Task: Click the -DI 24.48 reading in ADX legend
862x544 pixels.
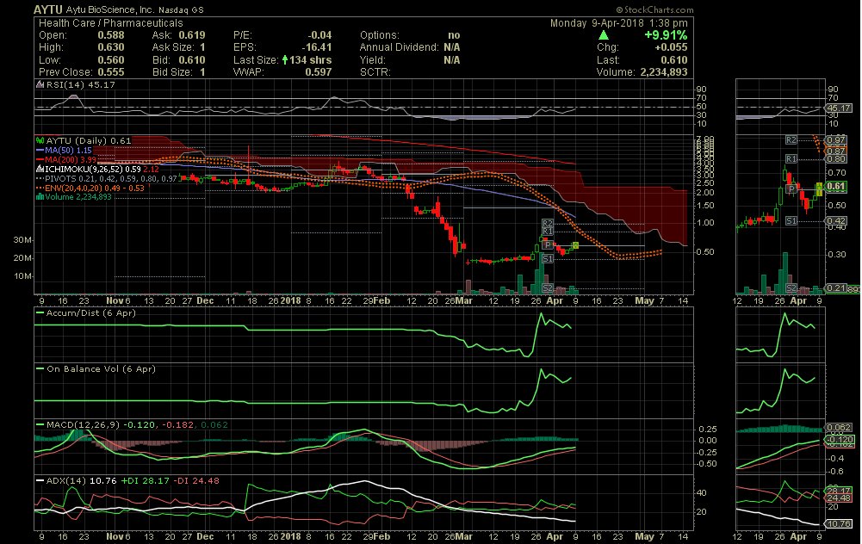Action: click(196, 481)
